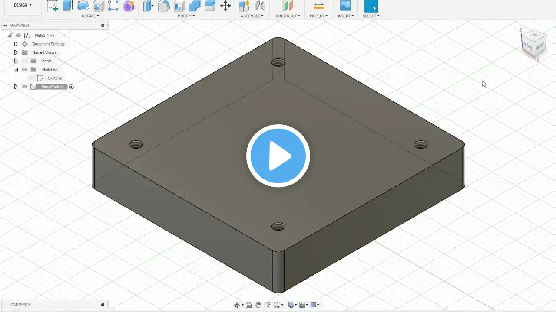The height and width of the screenshot is (312, 556).
Task: Choose the Combine tool
Action: [x=195, y=6]
